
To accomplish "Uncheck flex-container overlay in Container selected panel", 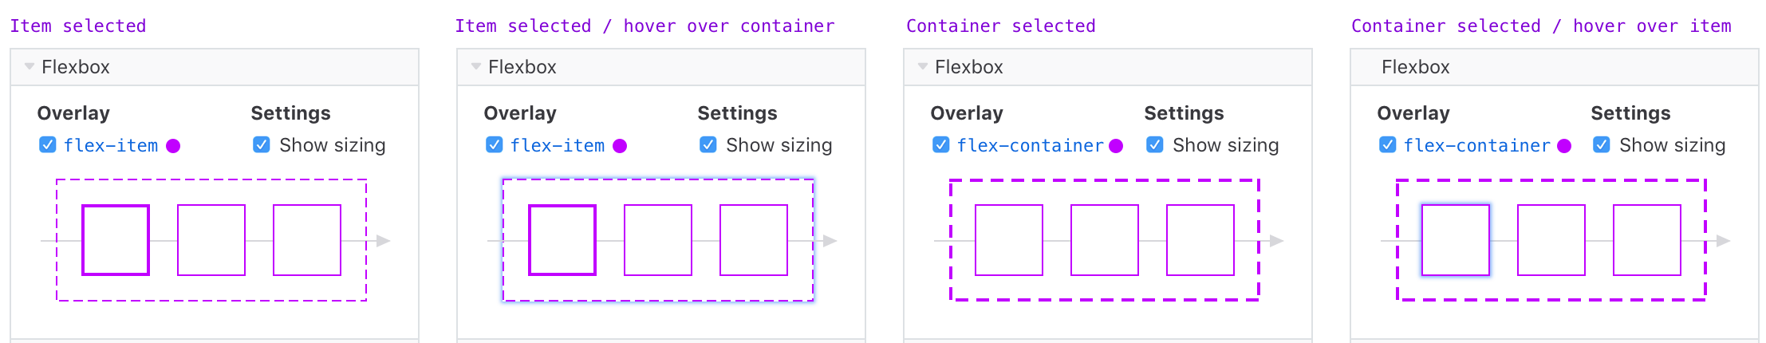I will tap(941, 145).
